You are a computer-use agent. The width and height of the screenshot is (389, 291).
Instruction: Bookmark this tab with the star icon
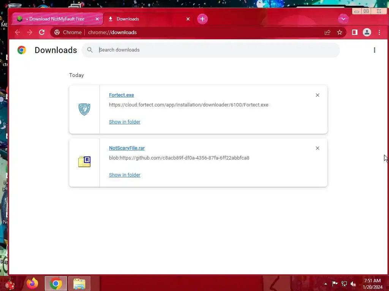[340, 33]
